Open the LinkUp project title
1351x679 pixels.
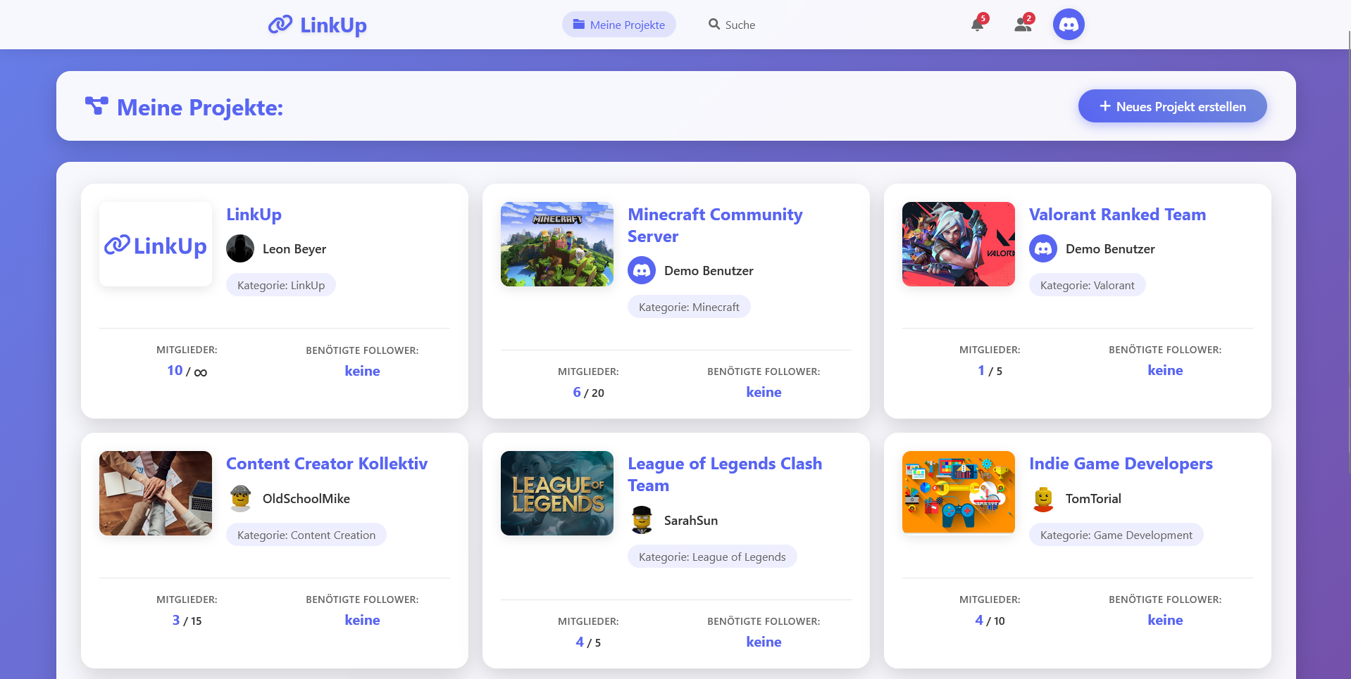click(254, 215)
